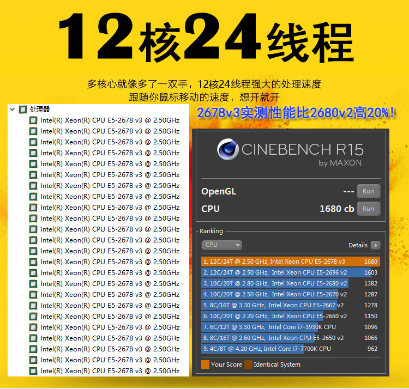Image resolution: width=409 pixels, height=389 pixels.
Task: Select ranking row Core i7-7700K CPU
Action: (291, 349)
